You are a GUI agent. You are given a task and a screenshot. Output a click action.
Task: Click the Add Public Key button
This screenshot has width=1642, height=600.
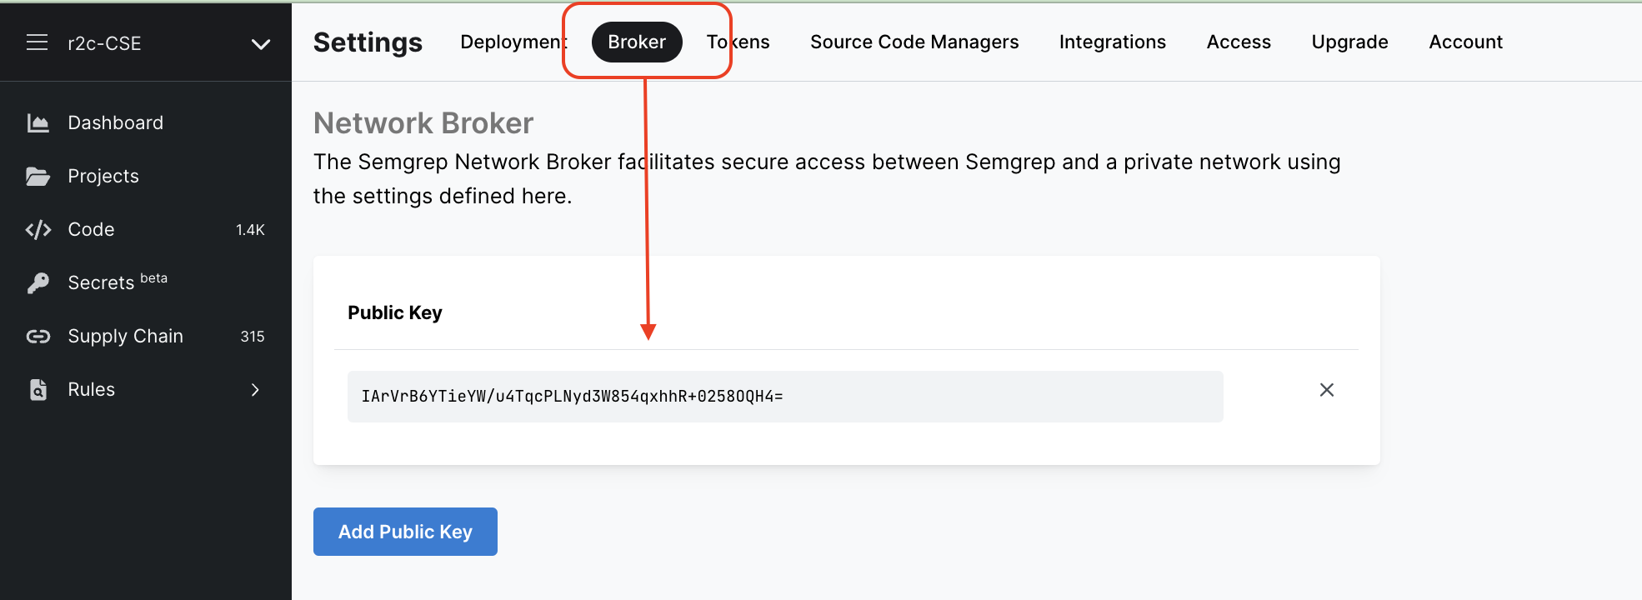[405, 531]
